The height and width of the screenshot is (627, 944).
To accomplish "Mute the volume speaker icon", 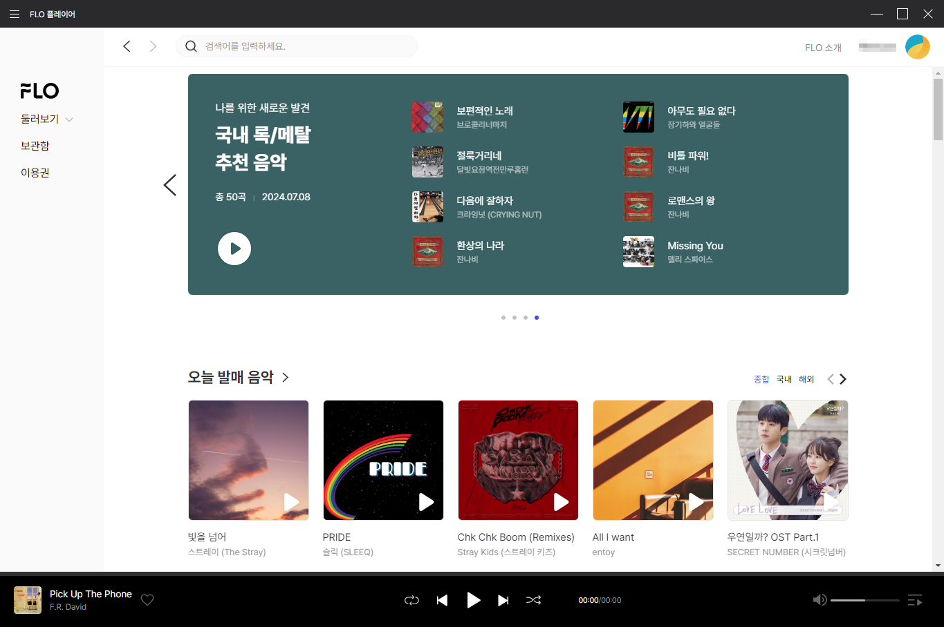I will click(x=820, y=600).
